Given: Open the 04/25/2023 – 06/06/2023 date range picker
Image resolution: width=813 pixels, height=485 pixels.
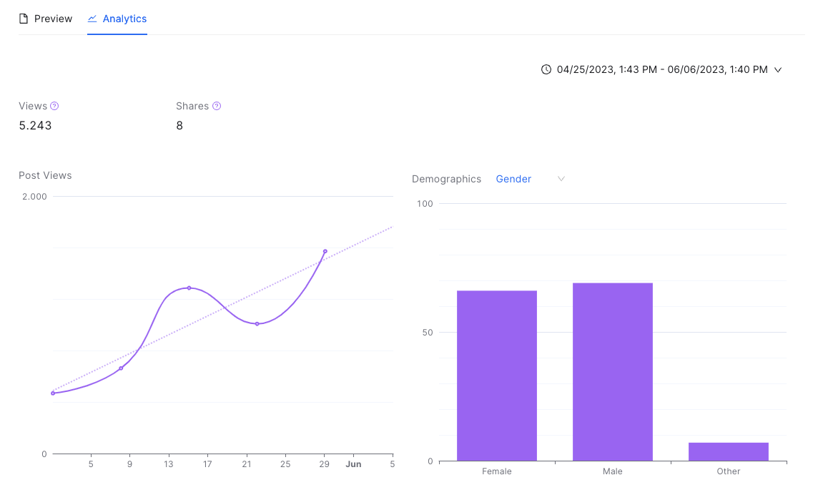Looking at the screenshot, I should click(661, 69).
